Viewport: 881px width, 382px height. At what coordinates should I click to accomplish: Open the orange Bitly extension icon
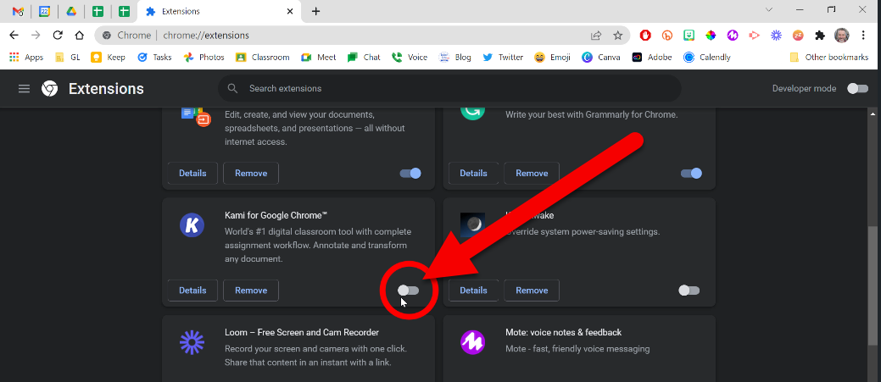667,36
